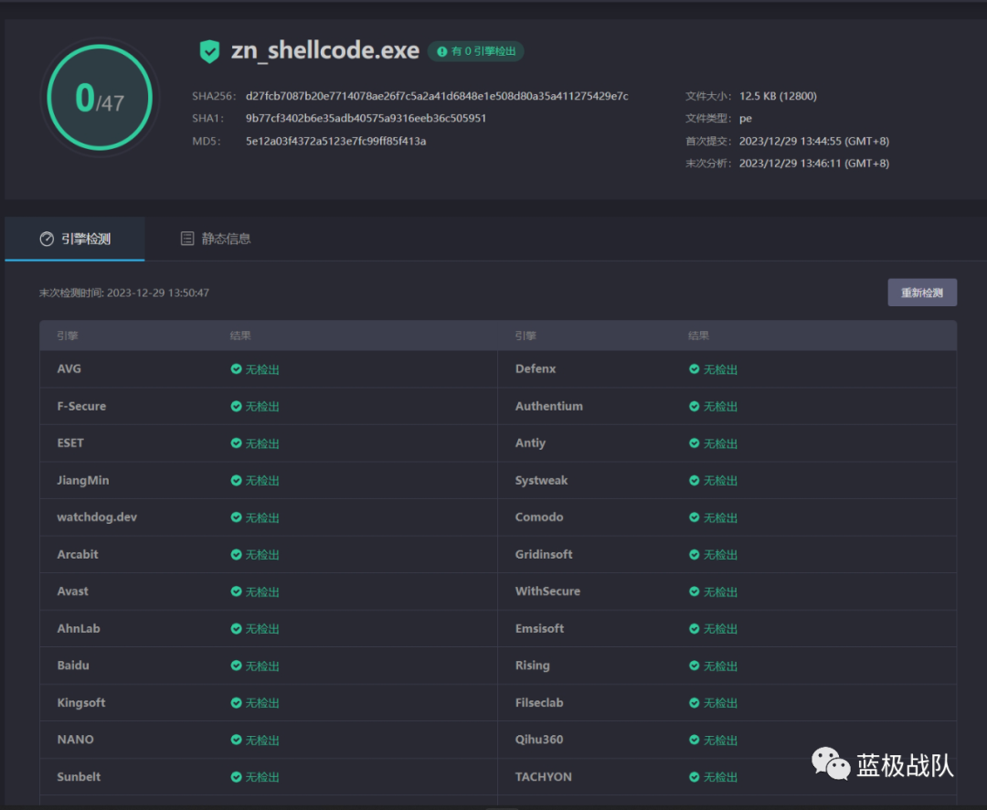
Task: Click the 2023/12/29 13:44:55 submission timestamp
Action: 814,141
